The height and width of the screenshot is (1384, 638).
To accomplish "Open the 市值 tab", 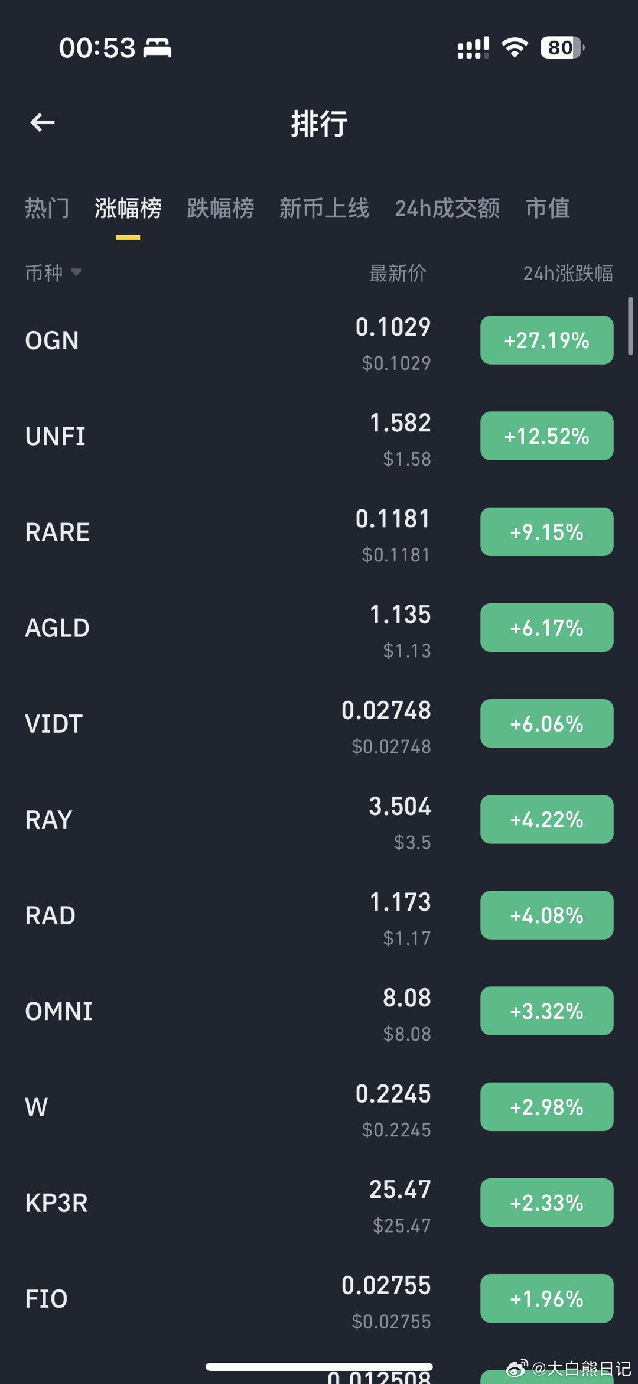I will coord(548,209).
